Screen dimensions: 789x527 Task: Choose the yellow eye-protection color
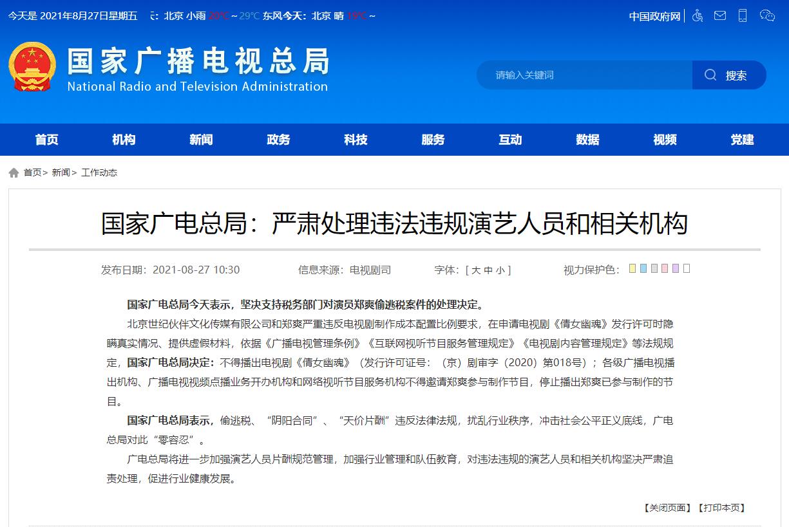tap(632, 268)
